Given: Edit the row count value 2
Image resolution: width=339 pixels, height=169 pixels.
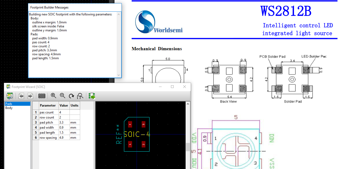Looking at the screenshot, I should point(64,117).
